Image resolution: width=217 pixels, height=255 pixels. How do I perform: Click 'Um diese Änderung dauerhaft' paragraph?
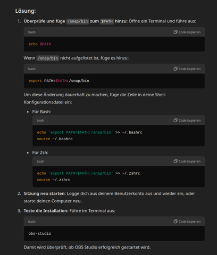[95, 98]
